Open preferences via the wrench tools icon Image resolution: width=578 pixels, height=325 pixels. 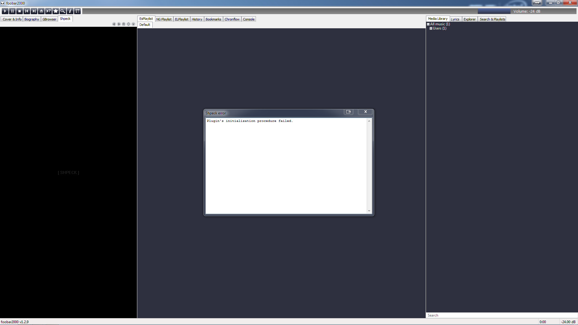pyautogui.click(x=77, y=11)
